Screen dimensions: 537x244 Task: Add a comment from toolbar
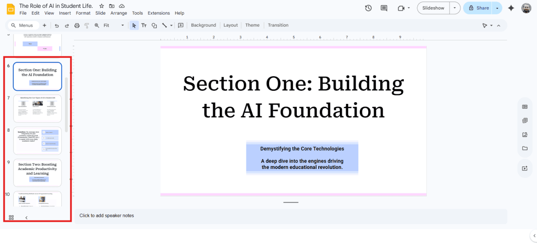point(181,25)
